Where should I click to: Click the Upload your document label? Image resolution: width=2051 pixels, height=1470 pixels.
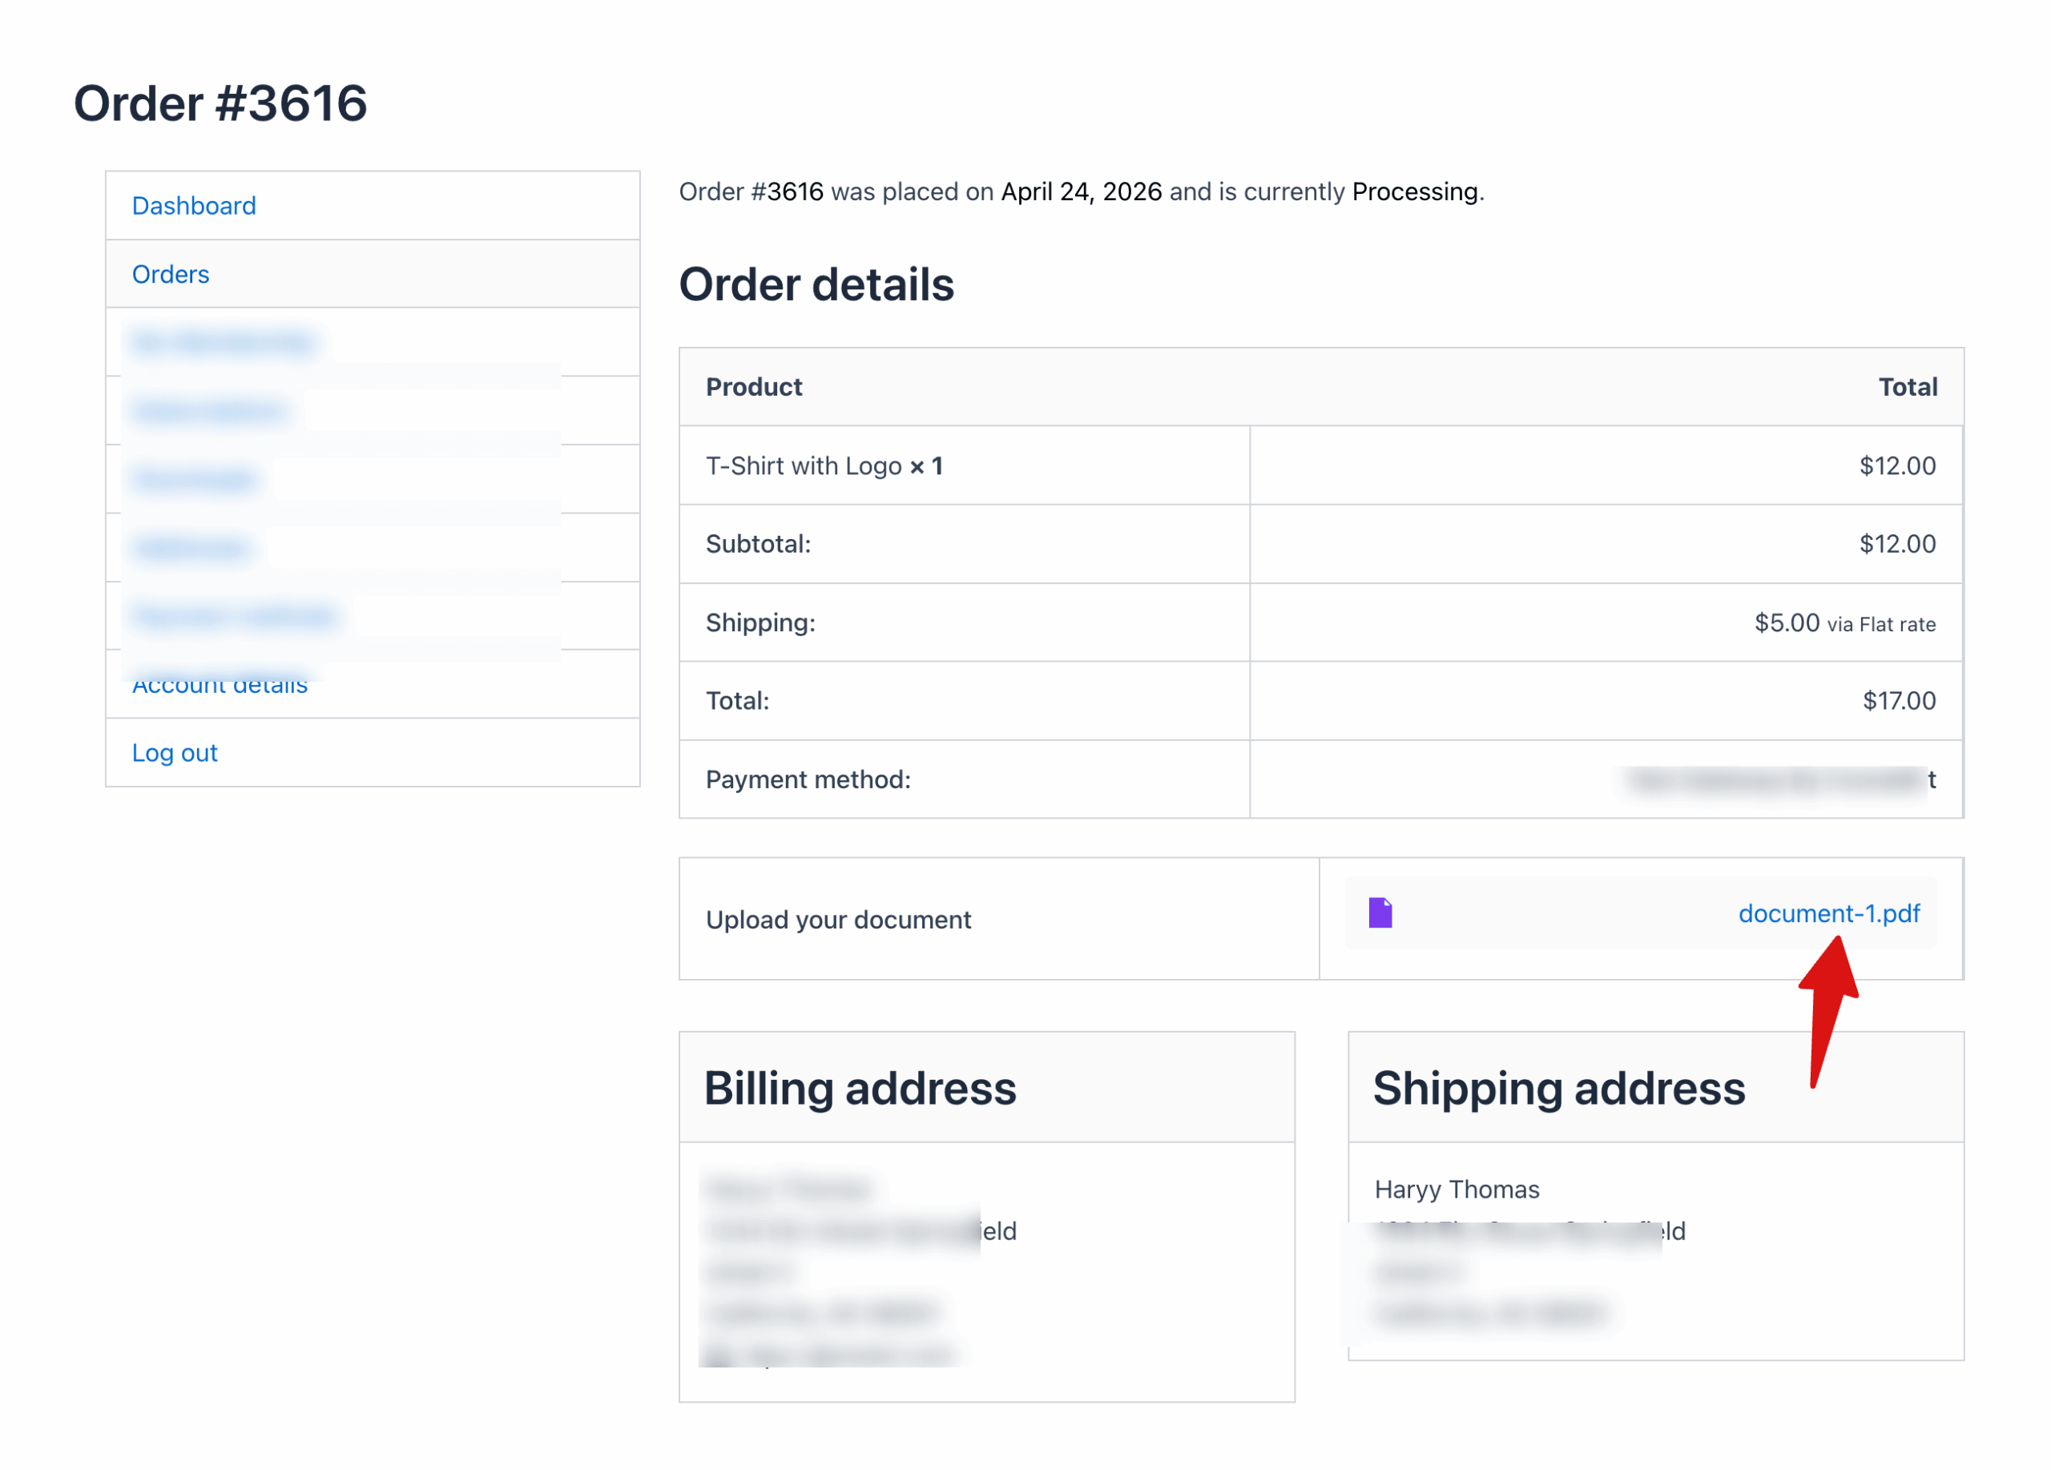[x=837, y=920]
